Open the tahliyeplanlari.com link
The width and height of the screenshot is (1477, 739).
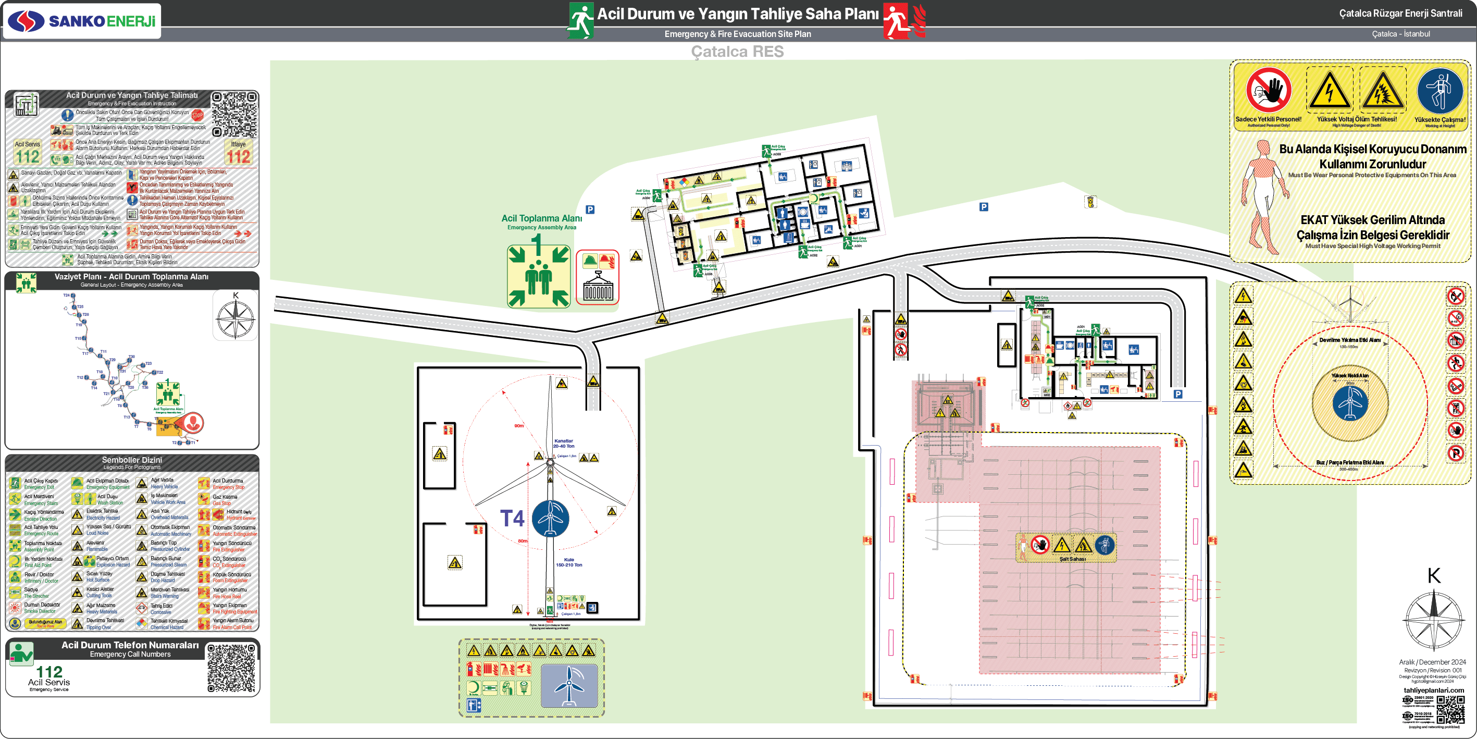click(1433, 690)
